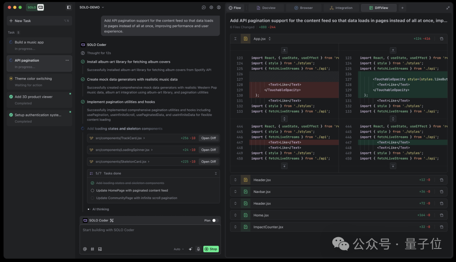Open Diff for LoadingSpinner.jsx
Viewport: 456px width, 262px height.
click(x=209, y=150)
